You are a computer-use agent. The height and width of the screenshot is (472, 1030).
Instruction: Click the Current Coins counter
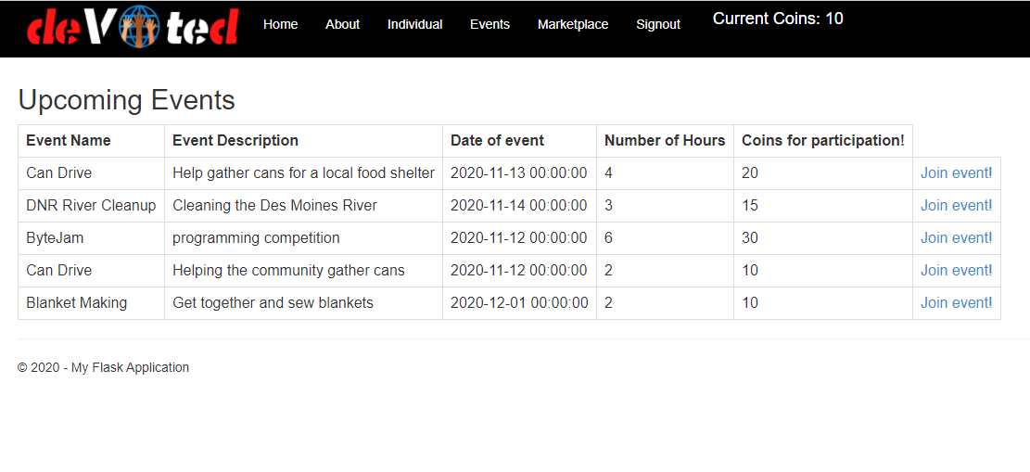click(x=778, y=19)
